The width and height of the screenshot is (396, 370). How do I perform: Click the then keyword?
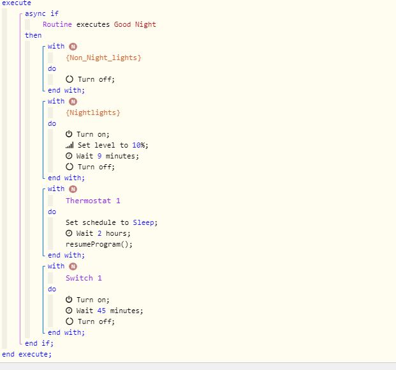[33, 35]
